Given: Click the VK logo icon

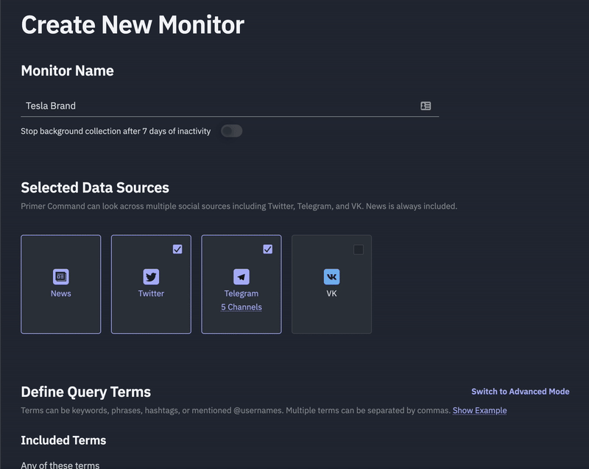Looking at the screenshot, I should click(332, 277).
